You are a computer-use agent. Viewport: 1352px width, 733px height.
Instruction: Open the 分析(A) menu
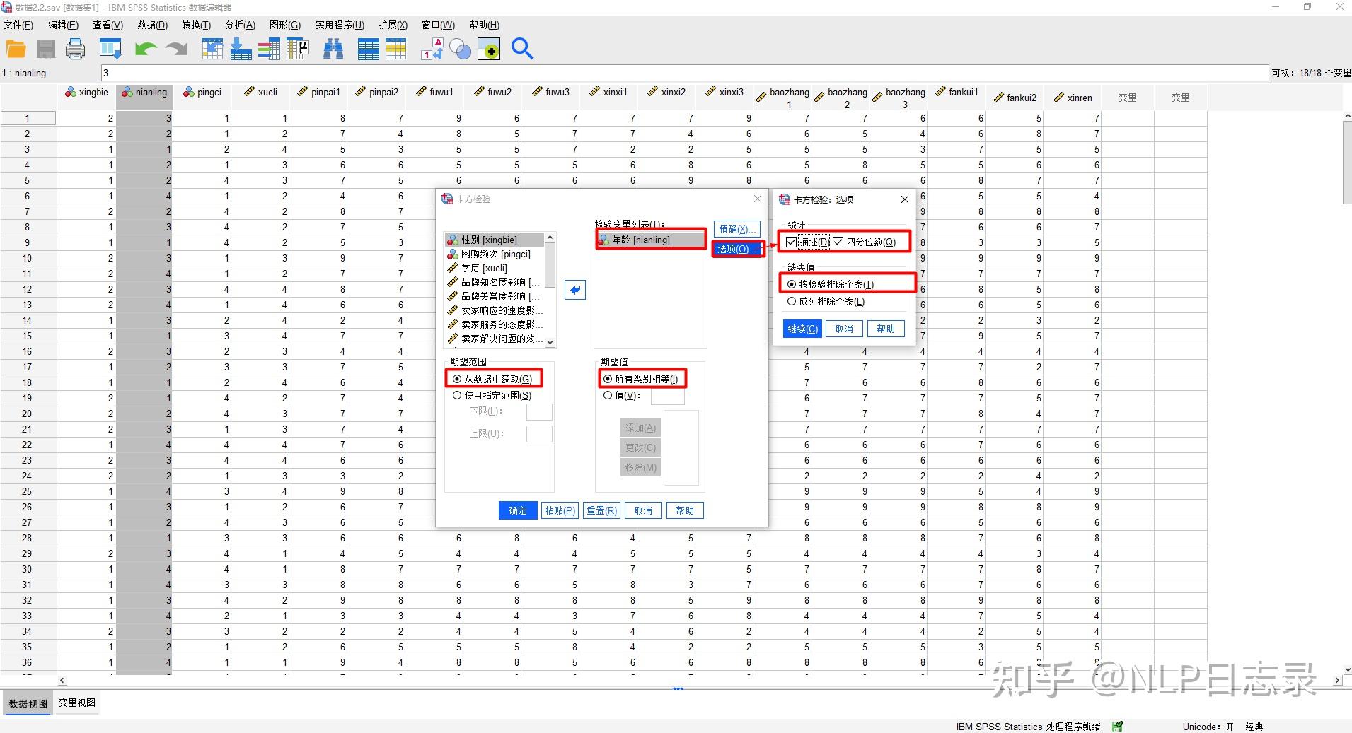point(240,25)
